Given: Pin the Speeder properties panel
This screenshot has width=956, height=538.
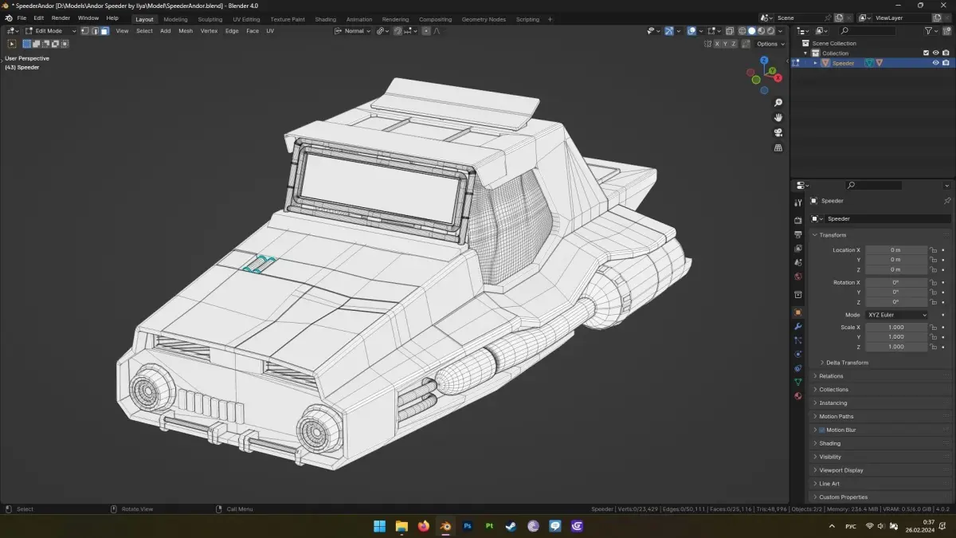Looking at the screenshot, I should click(946, 201).
